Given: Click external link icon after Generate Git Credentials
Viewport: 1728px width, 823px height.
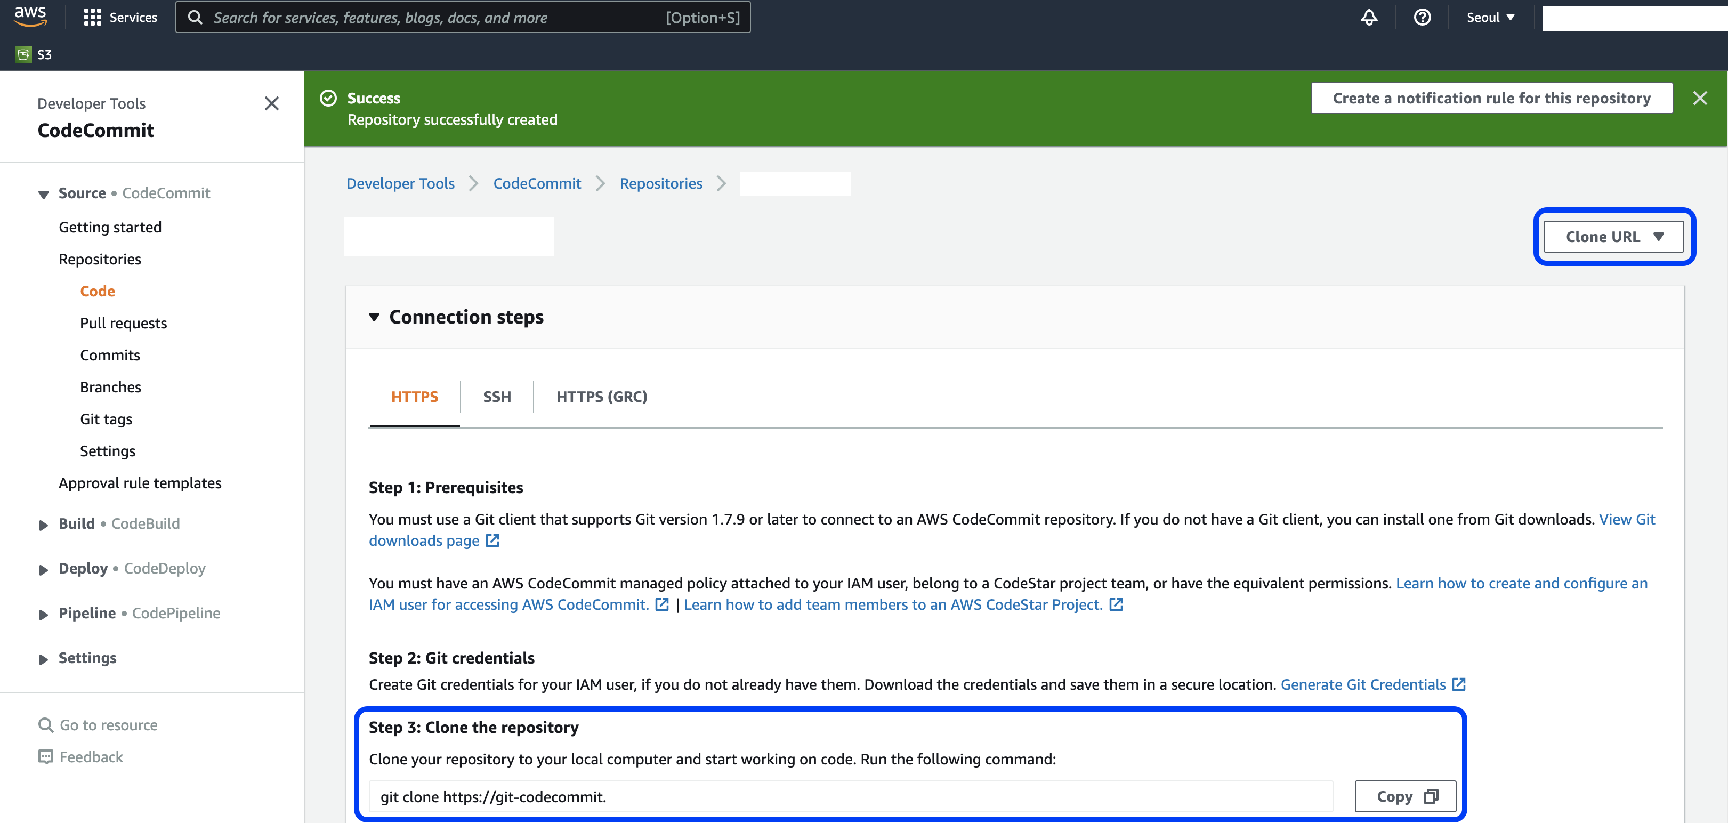Looking at the screenshot, I should pyautogui.click(x=1459, y=684).
